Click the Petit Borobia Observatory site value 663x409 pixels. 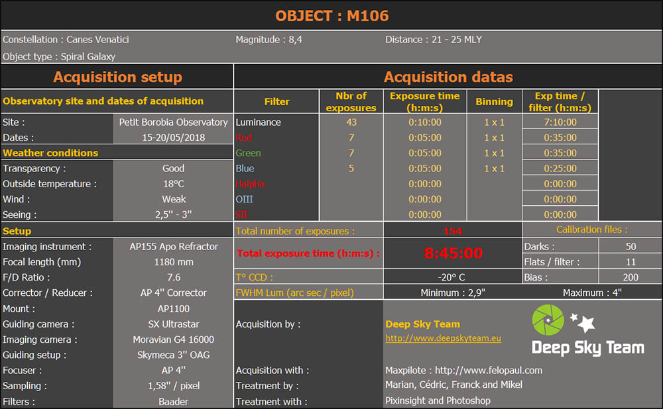(x=173, y=122)
